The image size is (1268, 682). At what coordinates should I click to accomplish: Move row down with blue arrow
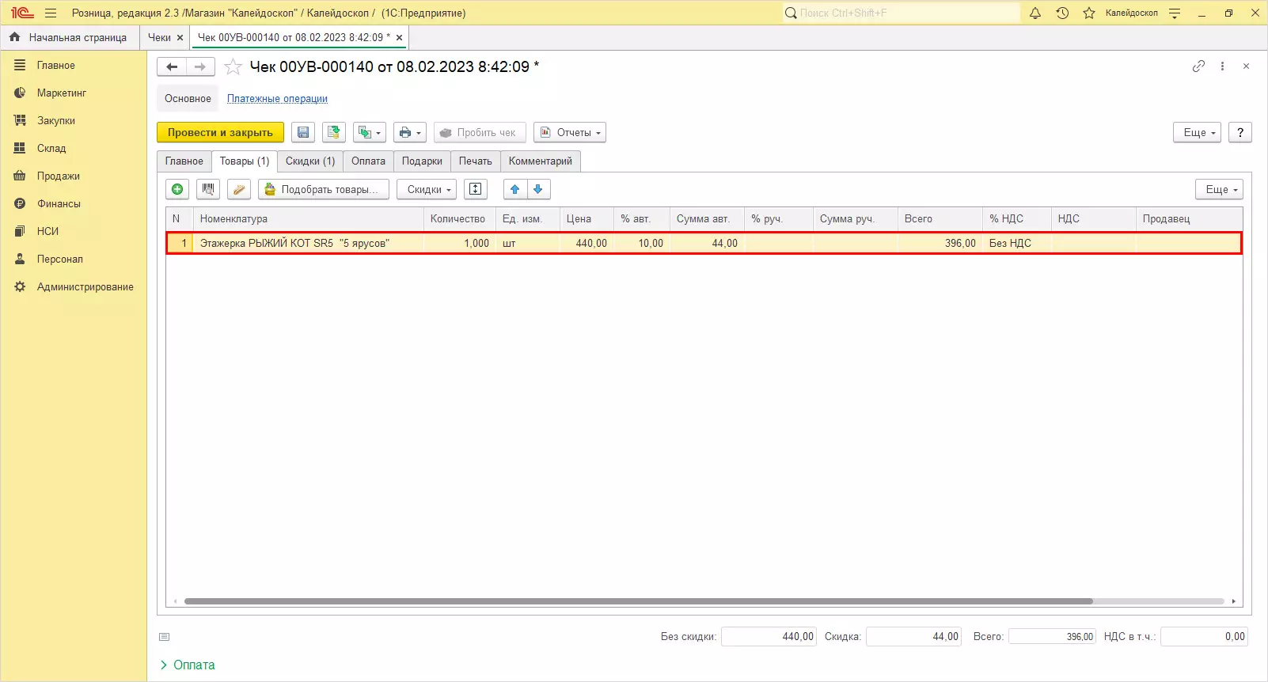tap(538, 189)
